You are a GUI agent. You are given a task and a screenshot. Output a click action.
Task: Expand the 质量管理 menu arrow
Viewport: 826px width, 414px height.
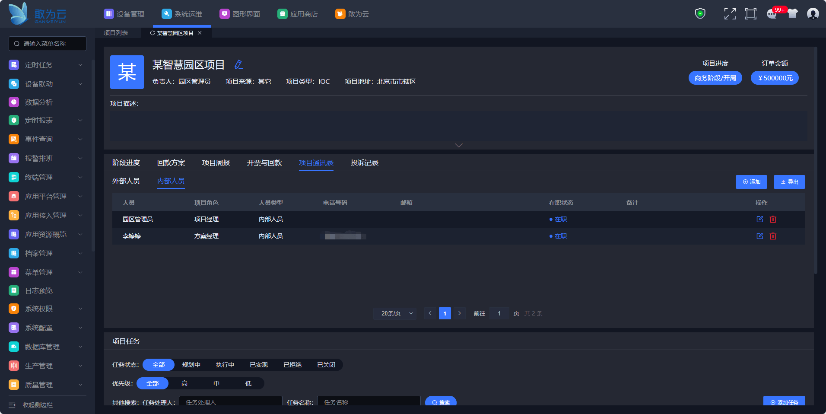[80, 385]
